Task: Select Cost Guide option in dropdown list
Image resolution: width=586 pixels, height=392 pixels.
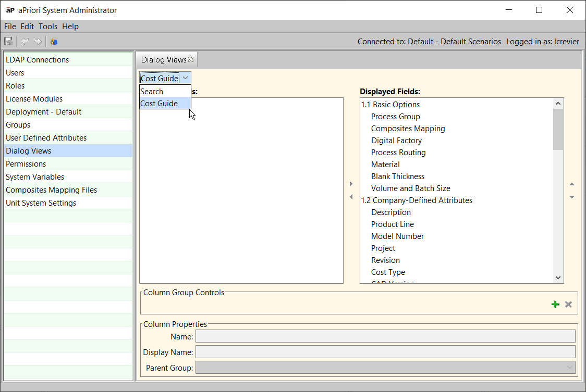Action: click(x=159, y=104)
